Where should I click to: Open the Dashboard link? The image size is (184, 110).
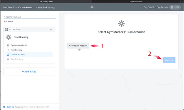point(8,7)
